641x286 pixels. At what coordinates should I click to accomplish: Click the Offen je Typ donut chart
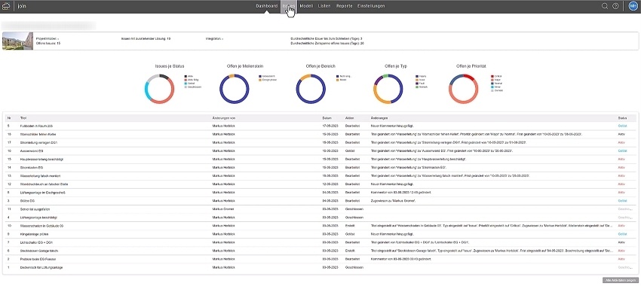(x=388, y=89)
